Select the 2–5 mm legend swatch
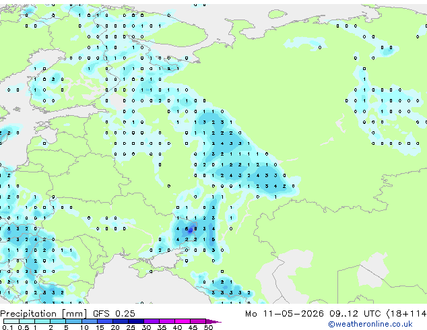The image size is (427, 330). [58, 321]
